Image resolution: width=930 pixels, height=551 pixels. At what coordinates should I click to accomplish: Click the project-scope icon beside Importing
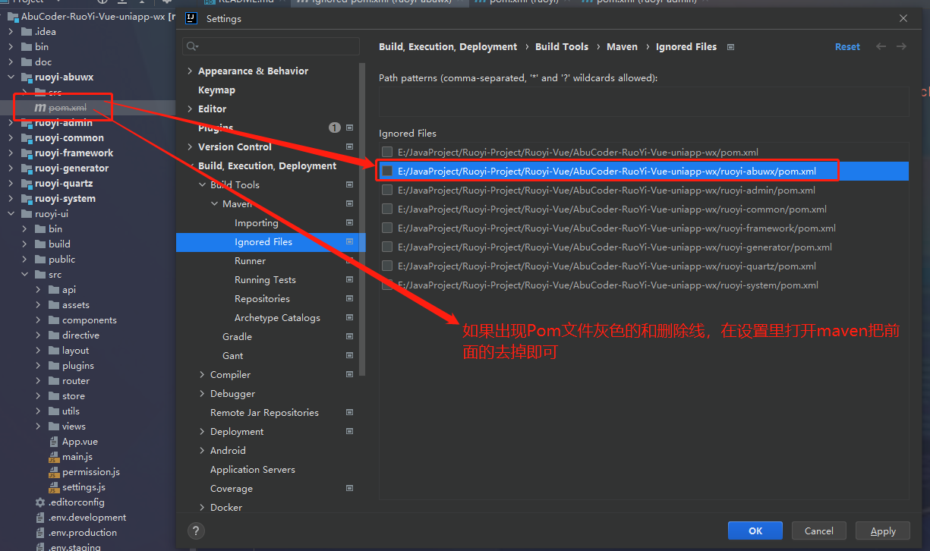pyautogui.click(x=350, y=222)
